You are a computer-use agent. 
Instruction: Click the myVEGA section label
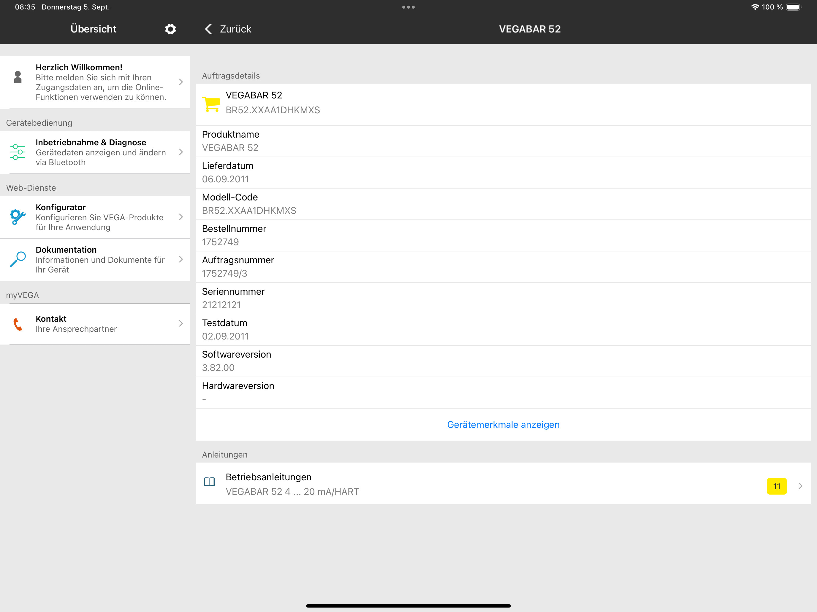point(22,295)
